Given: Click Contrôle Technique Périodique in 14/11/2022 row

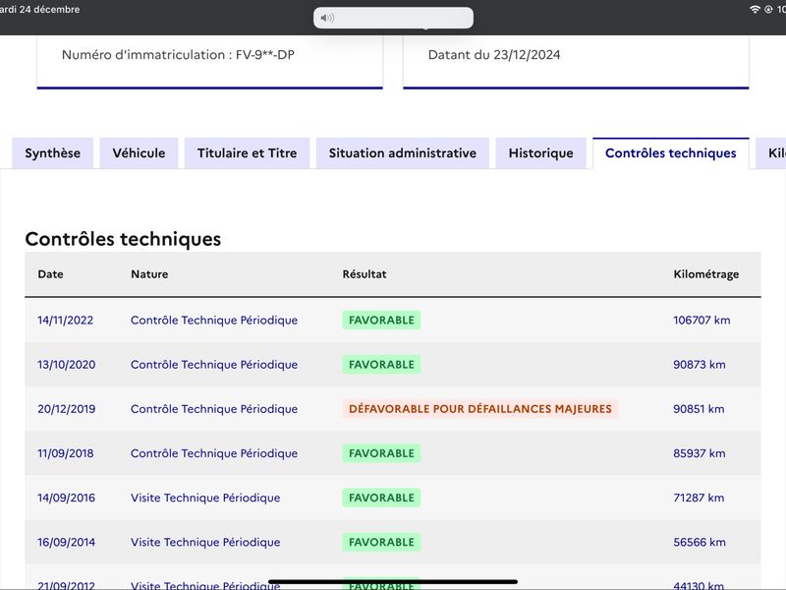Looking at the screenshot, I should point(214,321).
